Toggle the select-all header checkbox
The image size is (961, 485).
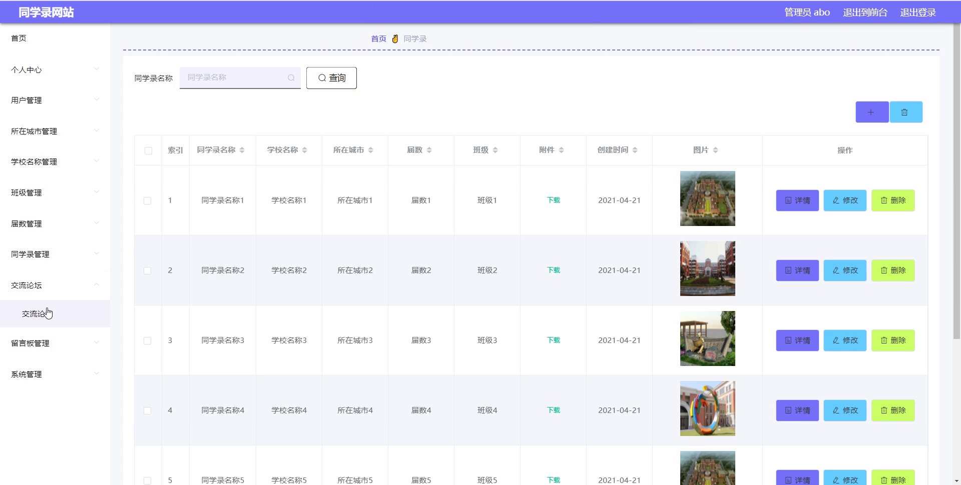point(148,150)
